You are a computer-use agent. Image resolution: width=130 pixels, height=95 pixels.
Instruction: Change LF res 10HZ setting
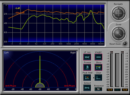click(87, 57)
